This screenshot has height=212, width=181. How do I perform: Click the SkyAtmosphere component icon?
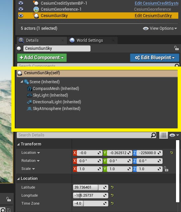coord(29,109)
